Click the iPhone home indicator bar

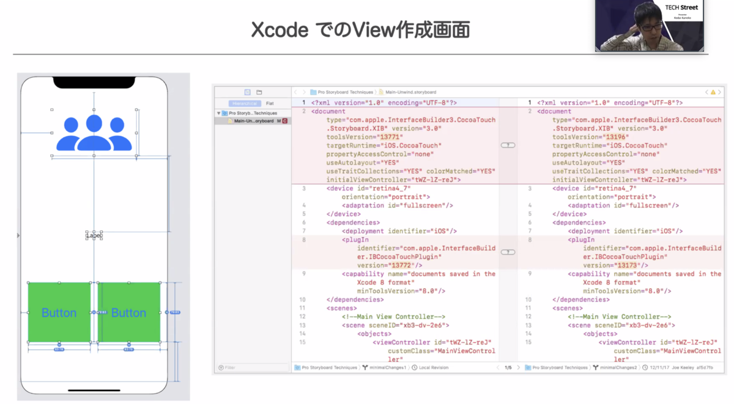tap(94, 390)
